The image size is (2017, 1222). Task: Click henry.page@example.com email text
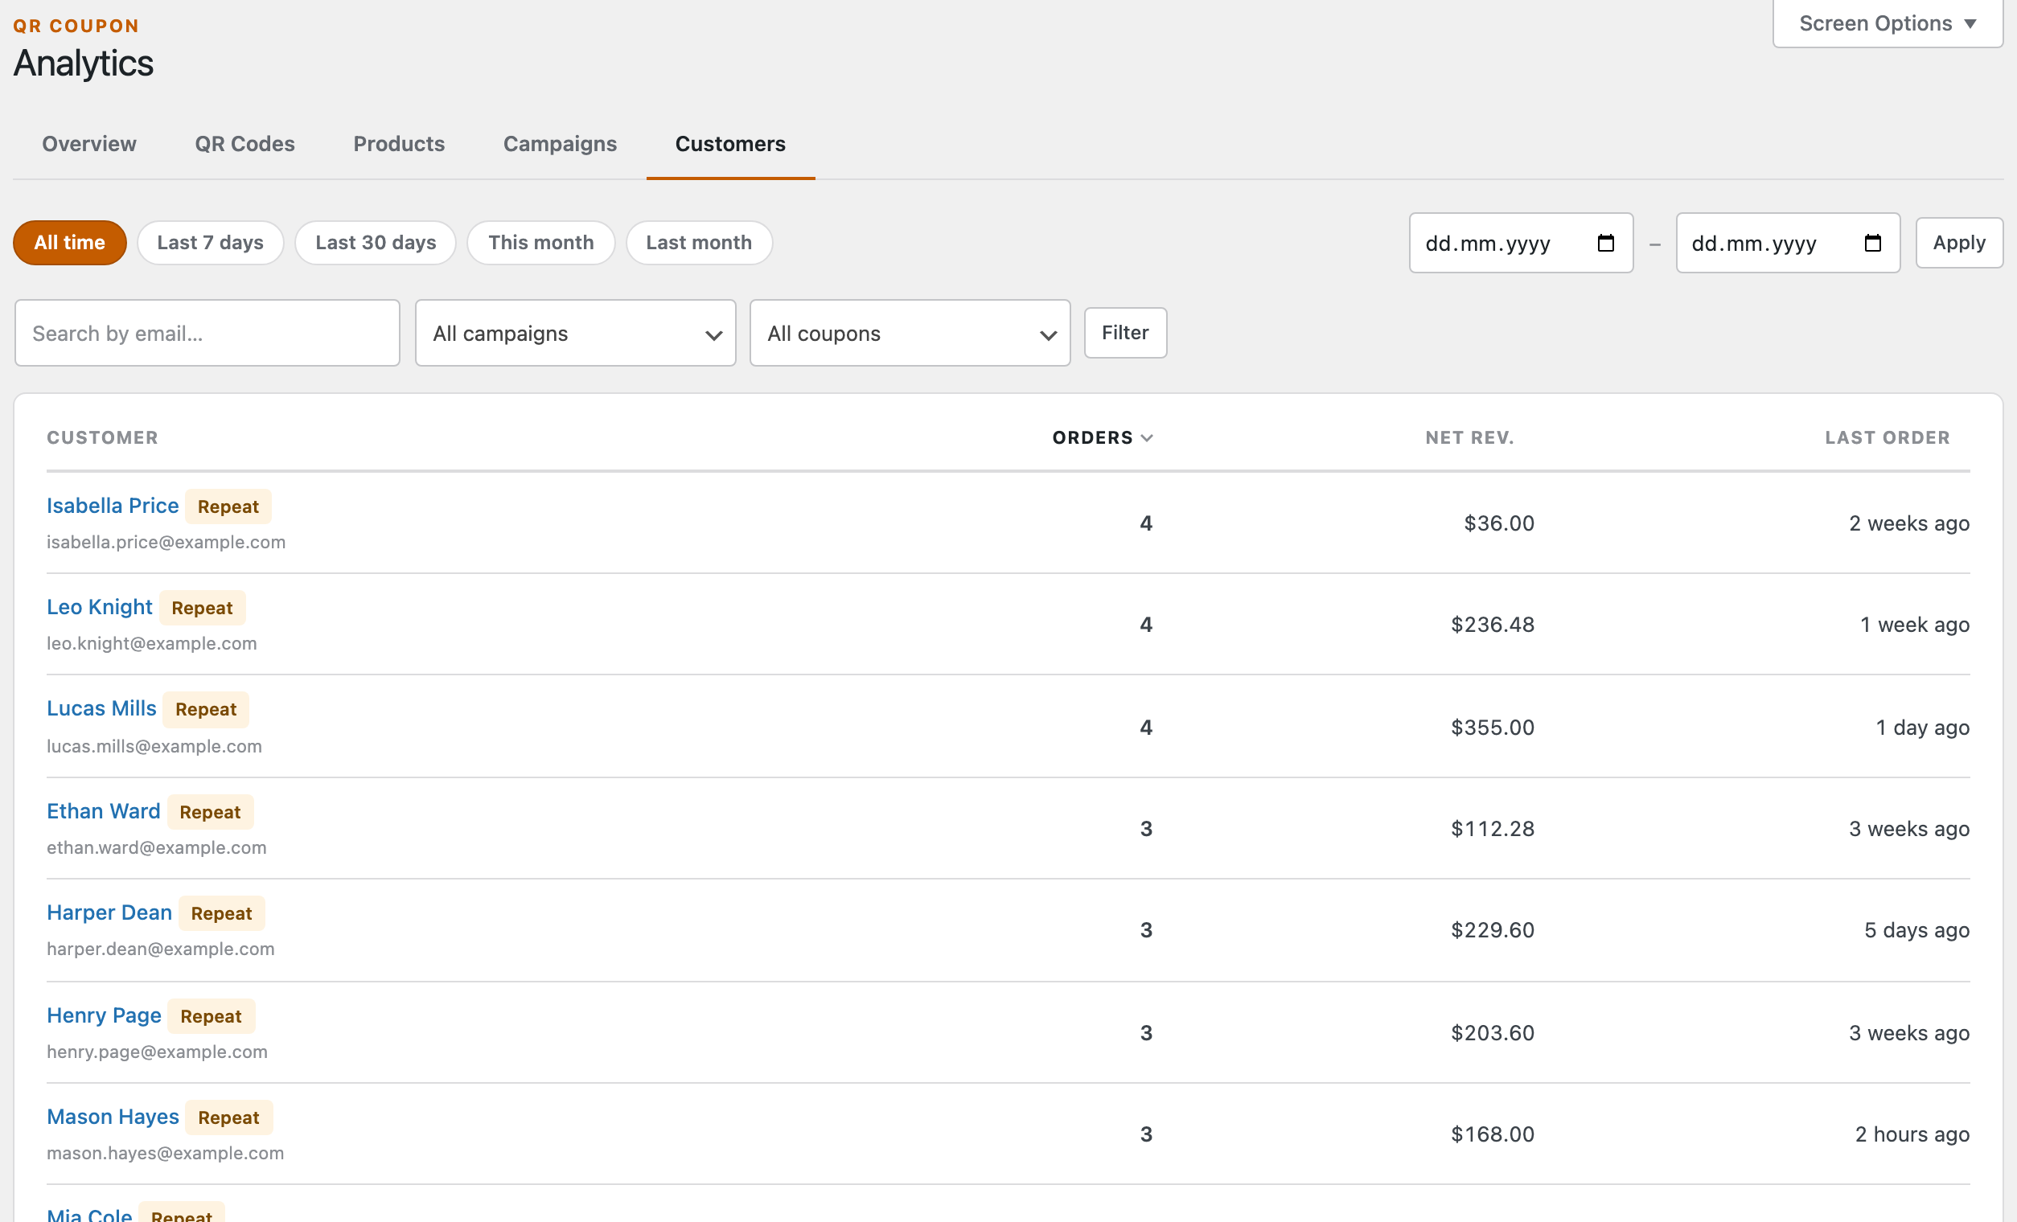point(157,1052)
